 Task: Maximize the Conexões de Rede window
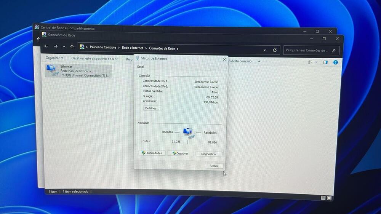point(324,39)
